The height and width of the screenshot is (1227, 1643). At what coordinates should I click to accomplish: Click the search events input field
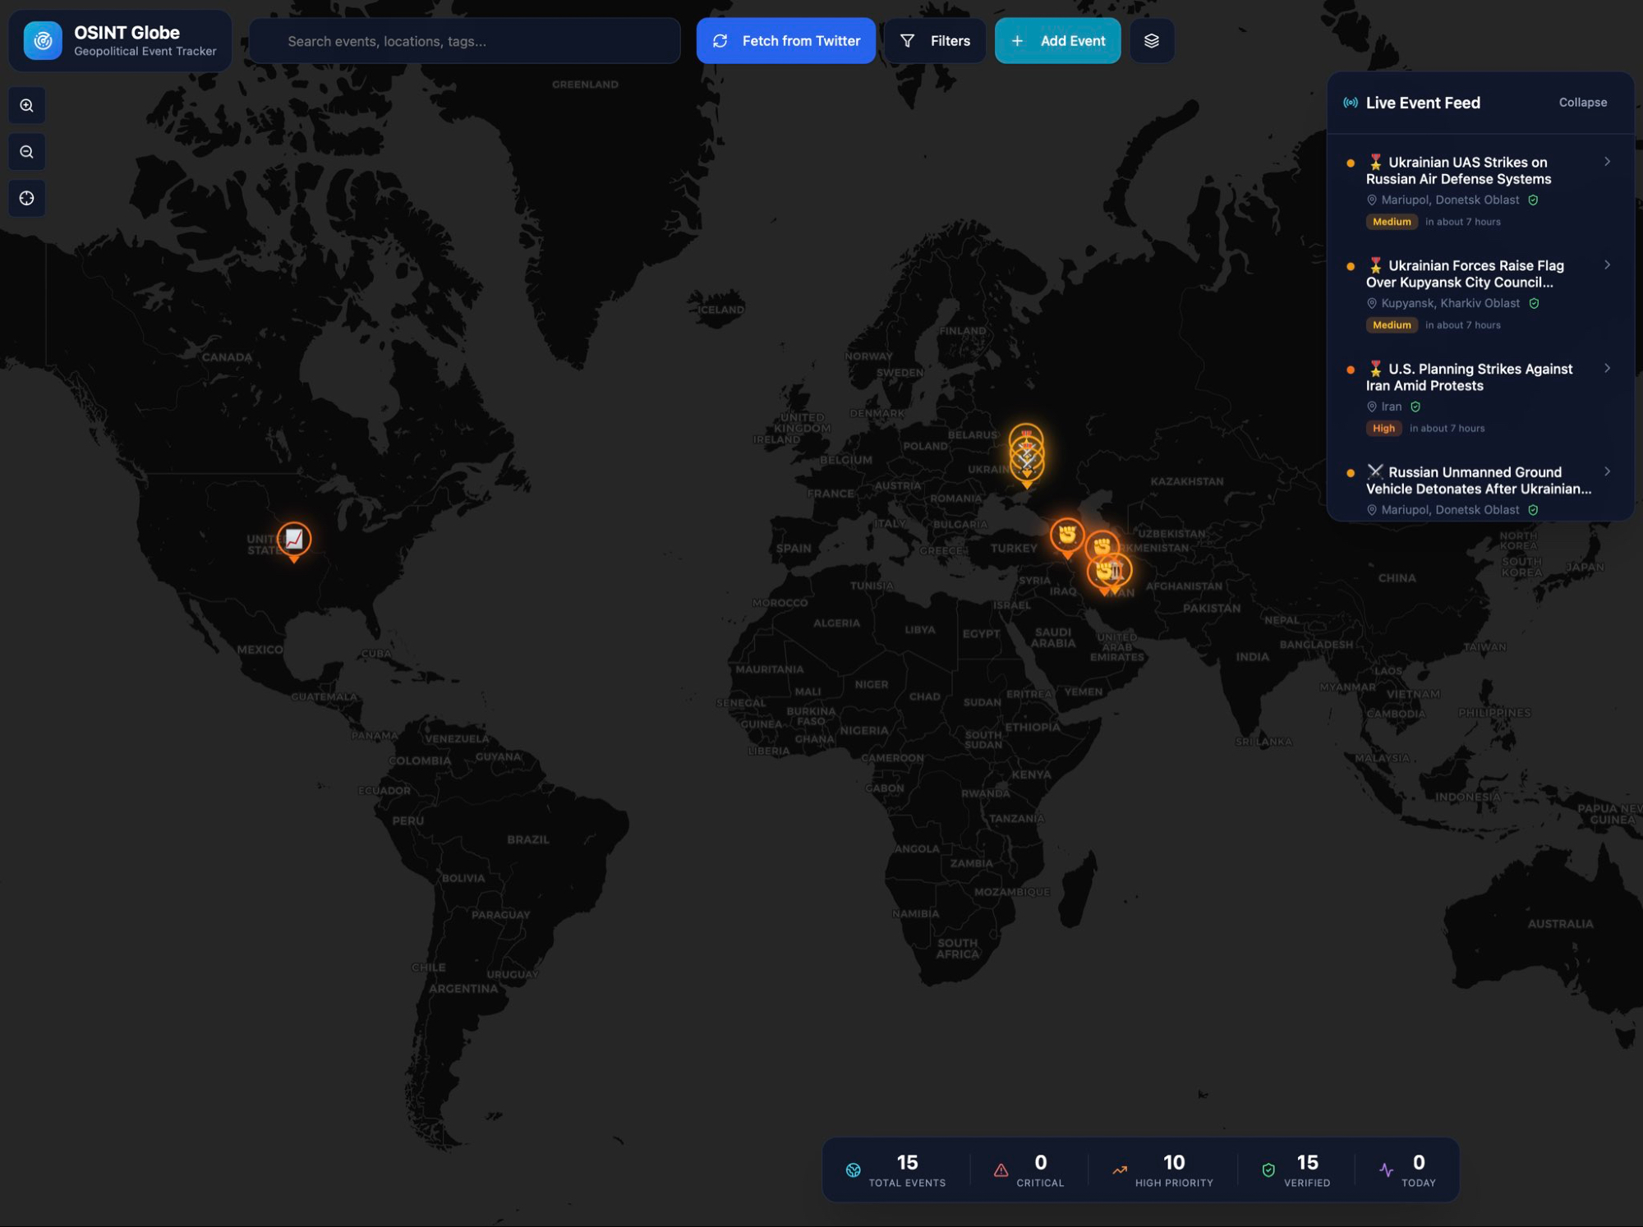(x=465, y=41)
